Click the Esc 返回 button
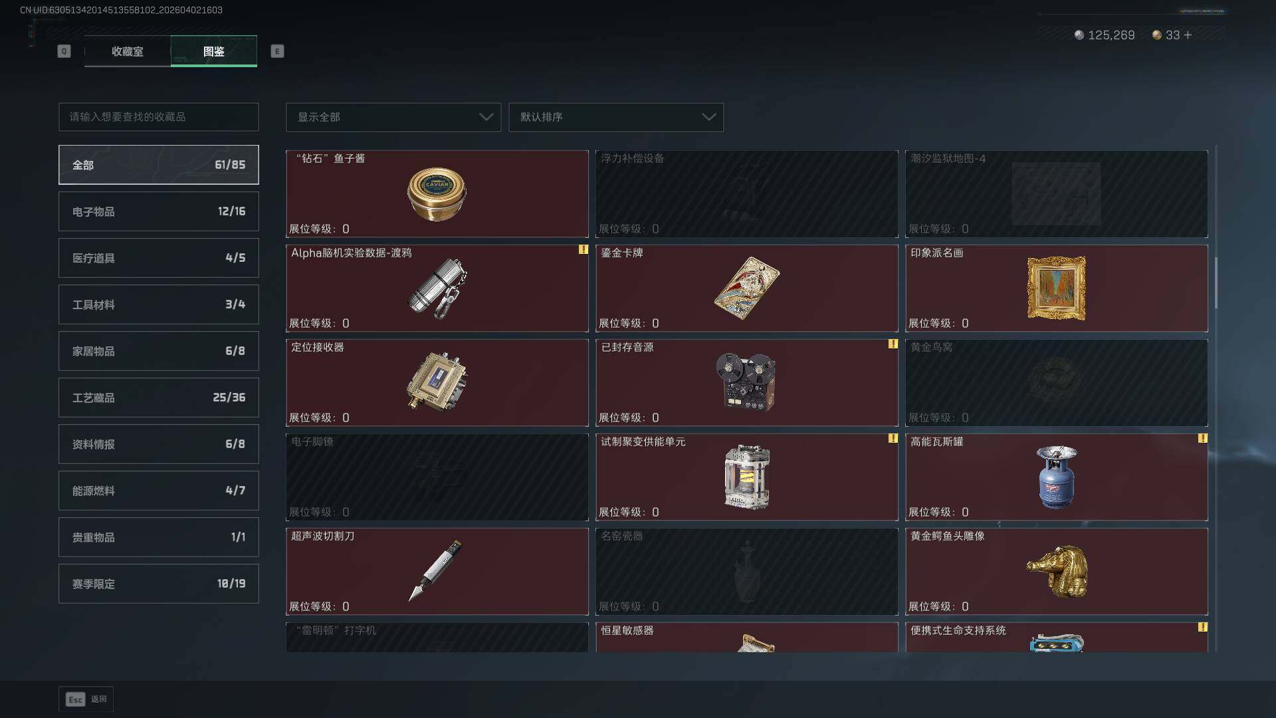The width and height of the screenshot is (1276, 718). pyautogui.click(x=86, y=699)
